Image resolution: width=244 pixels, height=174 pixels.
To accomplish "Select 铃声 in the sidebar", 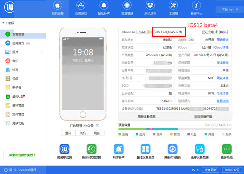I will (x=23, y=70).
